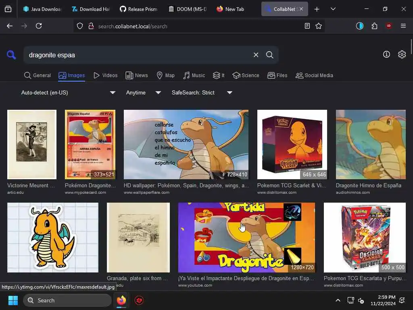
Task: Open the blue half-circle toolbar extension
Action: pyautogui.click(x=359, y=26)
